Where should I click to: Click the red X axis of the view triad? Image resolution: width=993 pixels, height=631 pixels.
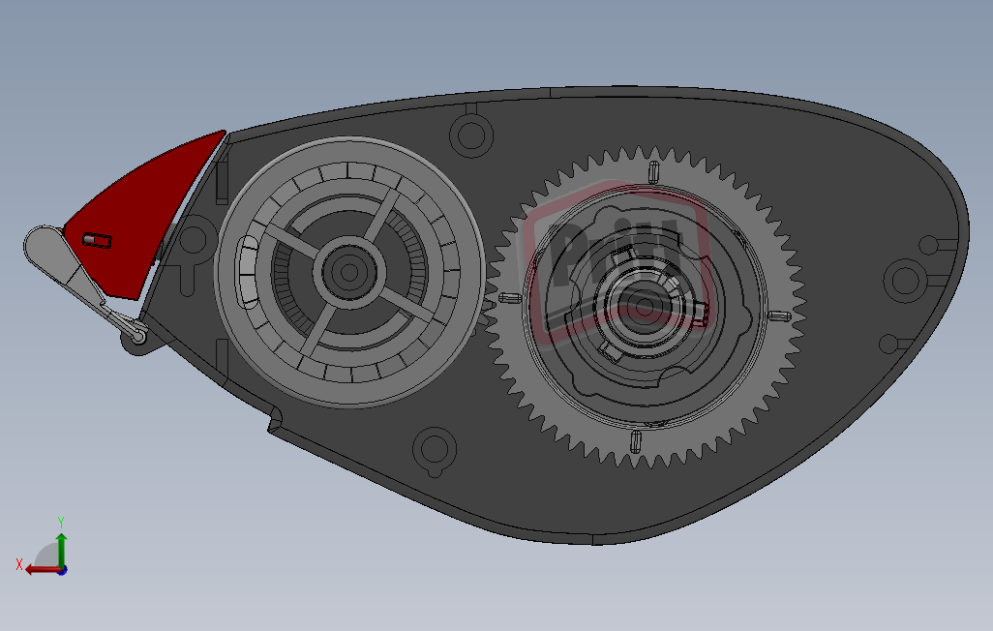[x=44, y=570]
